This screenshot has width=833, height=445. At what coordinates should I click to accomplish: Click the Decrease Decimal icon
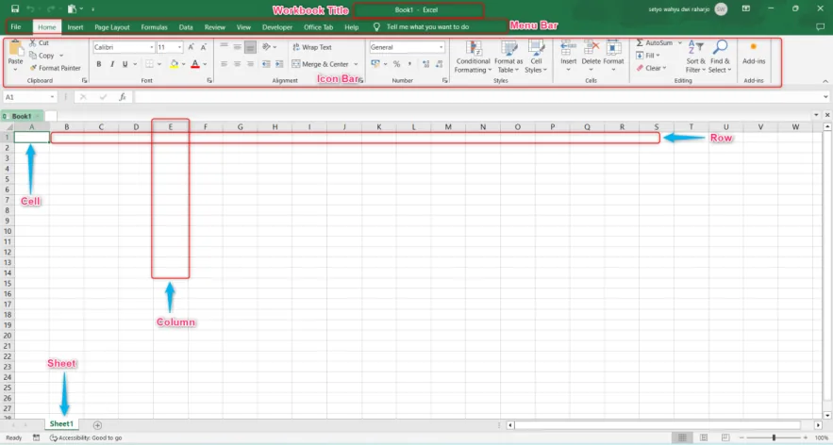(x=439, y=64)
